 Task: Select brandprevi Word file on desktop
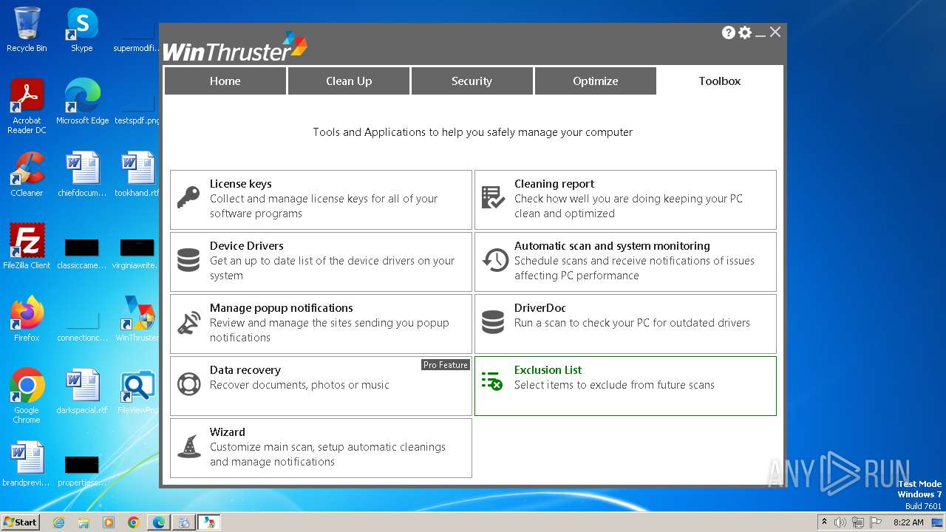[27, 464]
